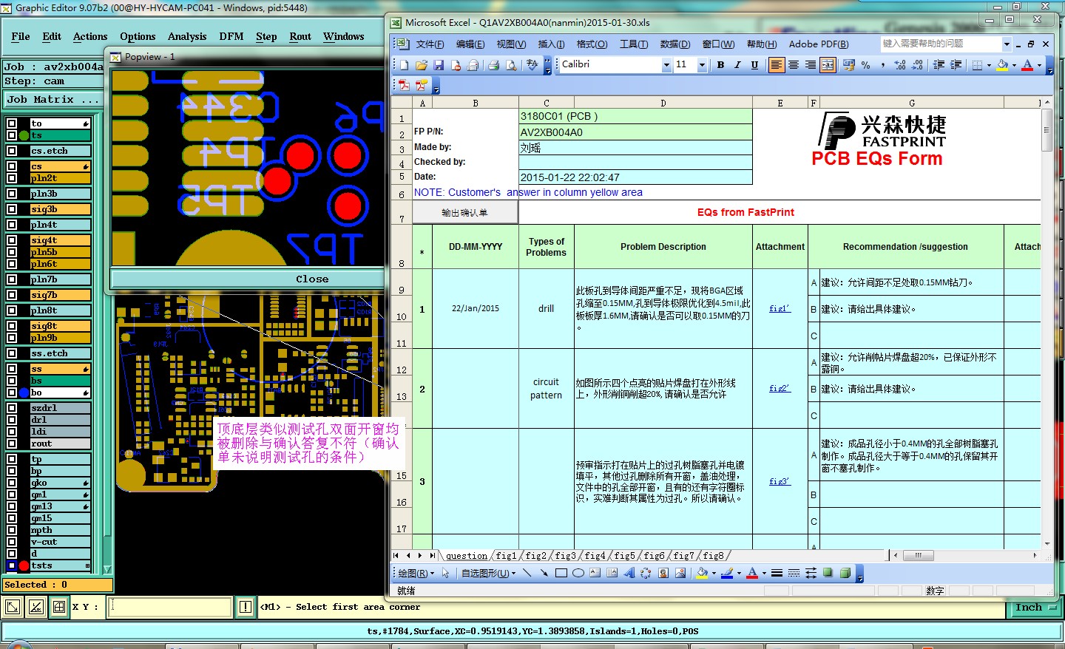Image resolution: width=1065 pixels, height=649 pixels.
Task: Toggle checkbox for layer pln2t
Action: [x=12, y=178]
